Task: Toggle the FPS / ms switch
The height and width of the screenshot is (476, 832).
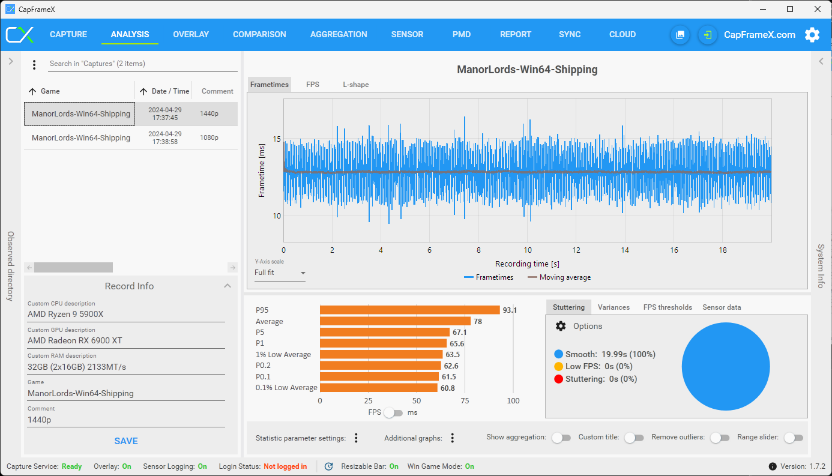Action: point(393,412)
